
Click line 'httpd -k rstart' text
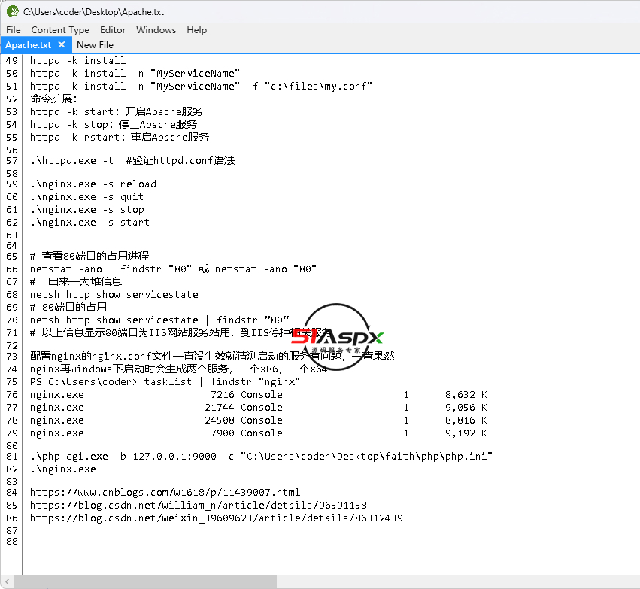[x=119, y=137]
